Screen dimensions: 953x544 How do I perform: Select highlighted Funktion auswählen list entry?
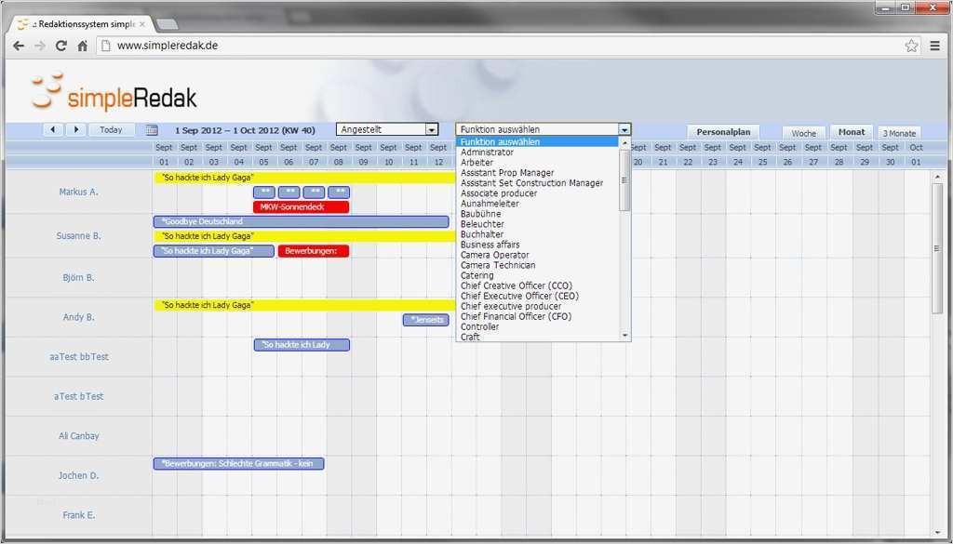pyautogui.click(x=538, y=142)
